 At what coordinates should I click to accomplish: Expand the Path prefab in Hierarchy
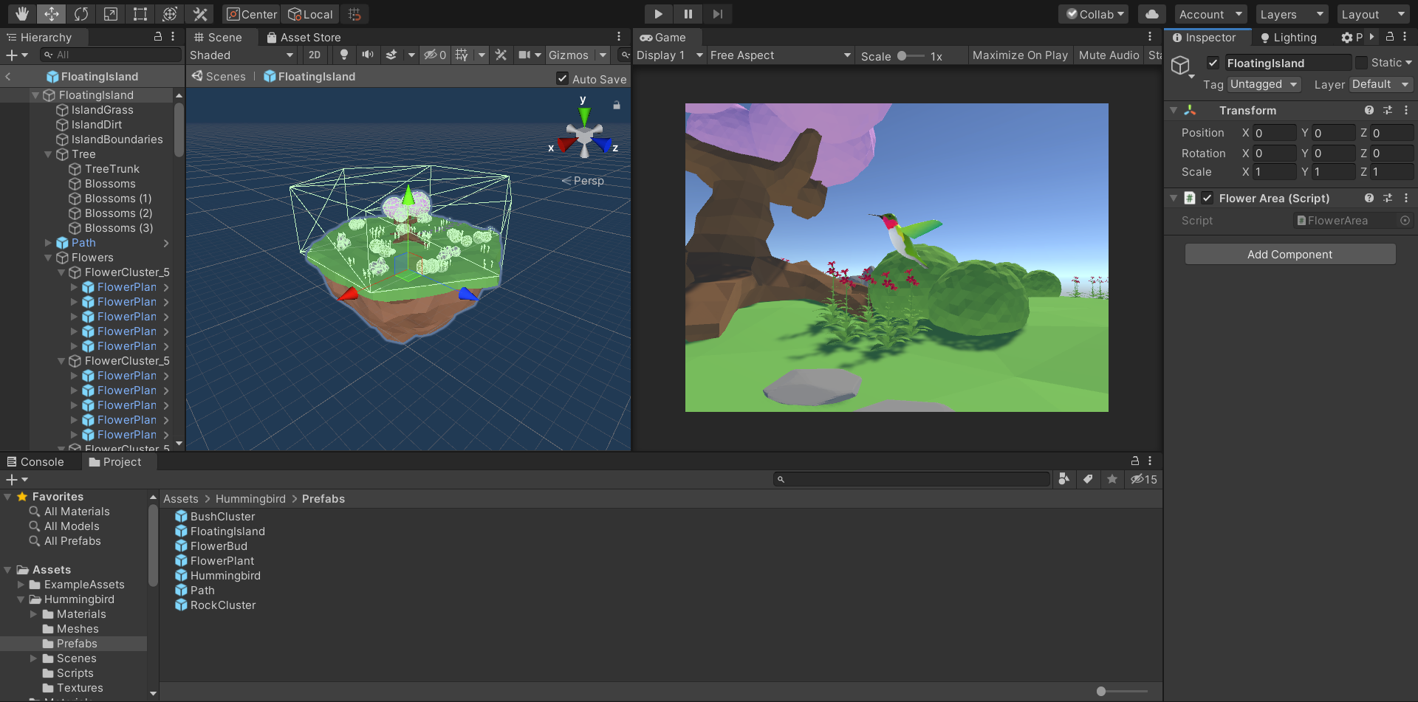pos(49,243)
